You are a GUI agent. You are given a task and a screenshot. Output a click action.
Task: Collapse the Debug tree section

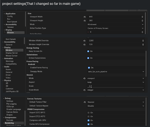4,98
